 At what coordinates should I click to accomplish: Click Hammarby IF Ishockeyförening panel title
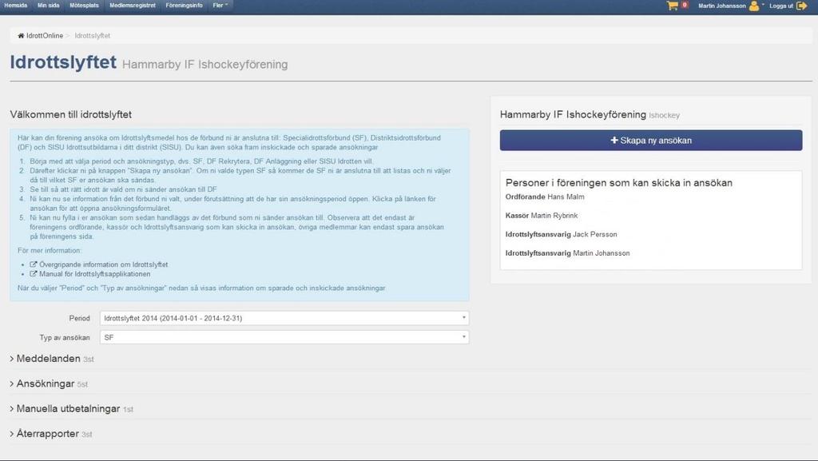coord(573,114)
